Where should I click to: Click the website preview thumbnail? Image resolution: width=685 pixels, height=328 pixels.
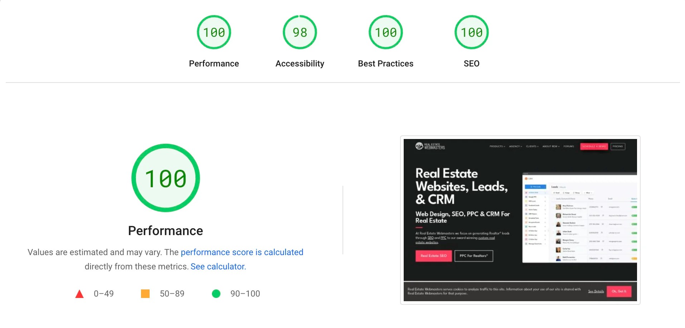[x=520, y=220]
